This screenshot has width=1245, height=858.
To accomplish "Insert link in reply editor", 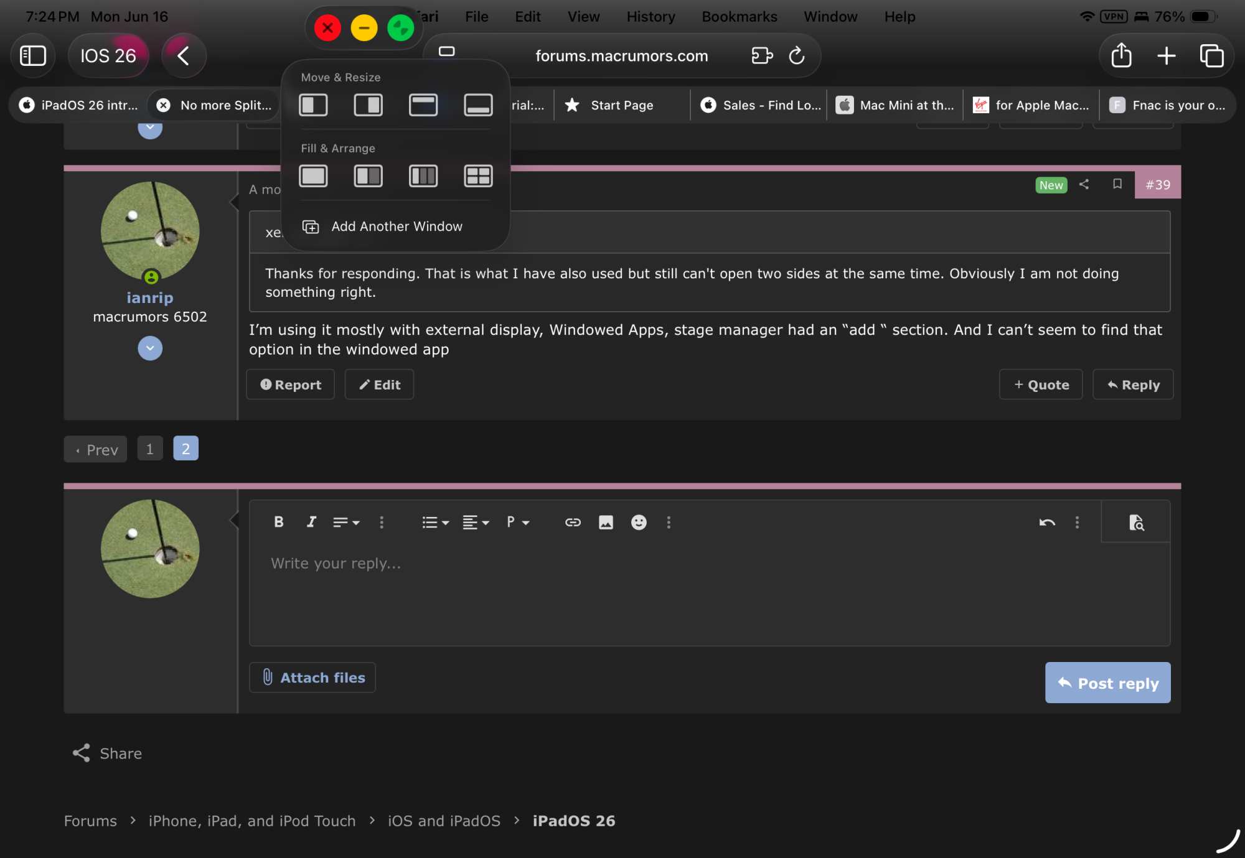I will [573, 523].
